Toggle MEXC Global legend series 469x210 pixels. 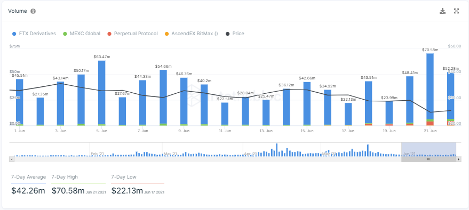point(82,34)
